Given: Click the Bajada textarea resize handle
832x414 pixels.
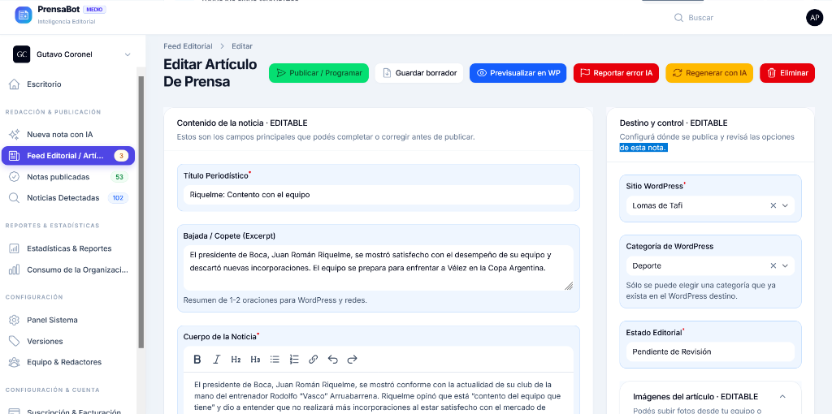Looking at the screenshot, I should click(x=568, y=286).
